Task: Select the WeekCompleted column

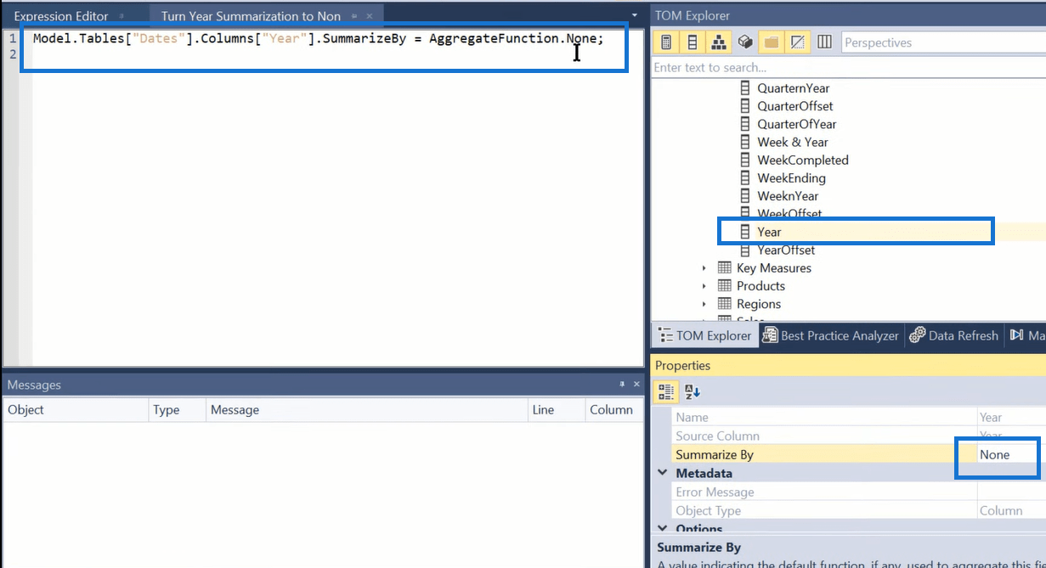Action: (803, 160)
